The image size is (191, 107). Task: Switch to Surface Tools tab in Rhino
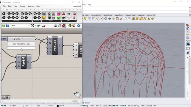pyautogui.click(x=96, y=15)
